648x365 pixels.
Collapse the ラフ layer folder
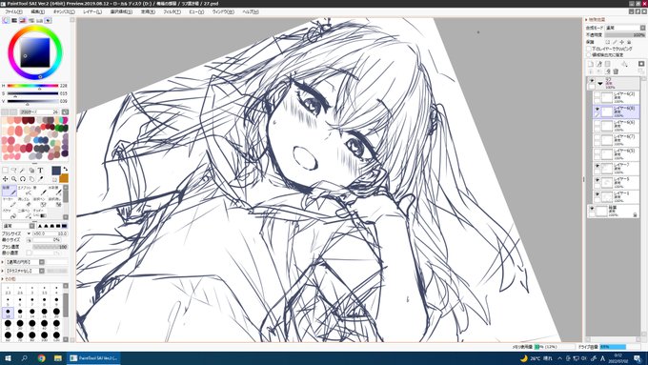tap(600, 83)
